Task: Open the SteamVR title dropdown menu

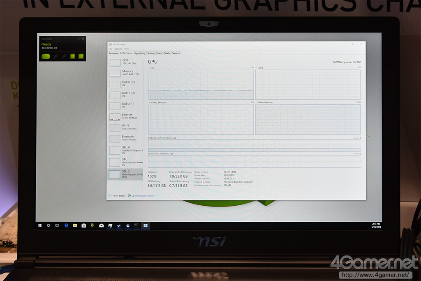Action: click(47, 39)
